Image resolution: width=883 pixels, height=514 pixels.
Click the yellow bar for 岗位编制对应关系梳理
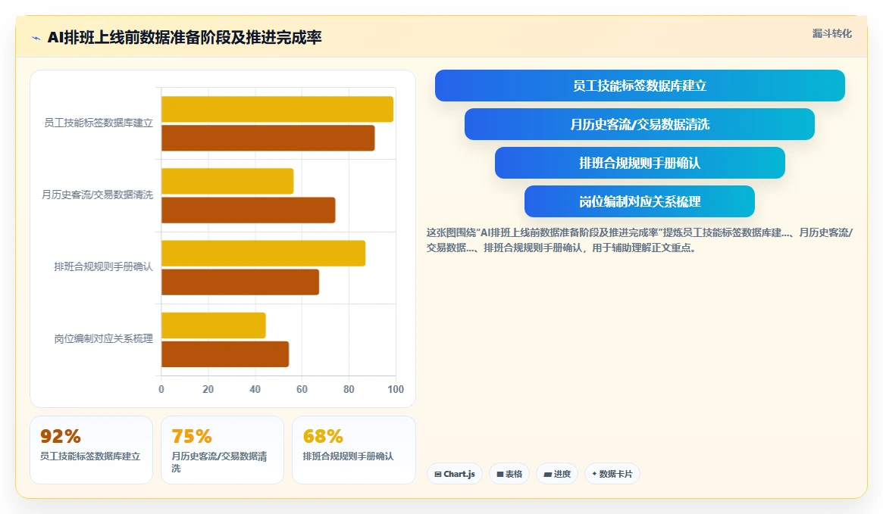[214, 325]
